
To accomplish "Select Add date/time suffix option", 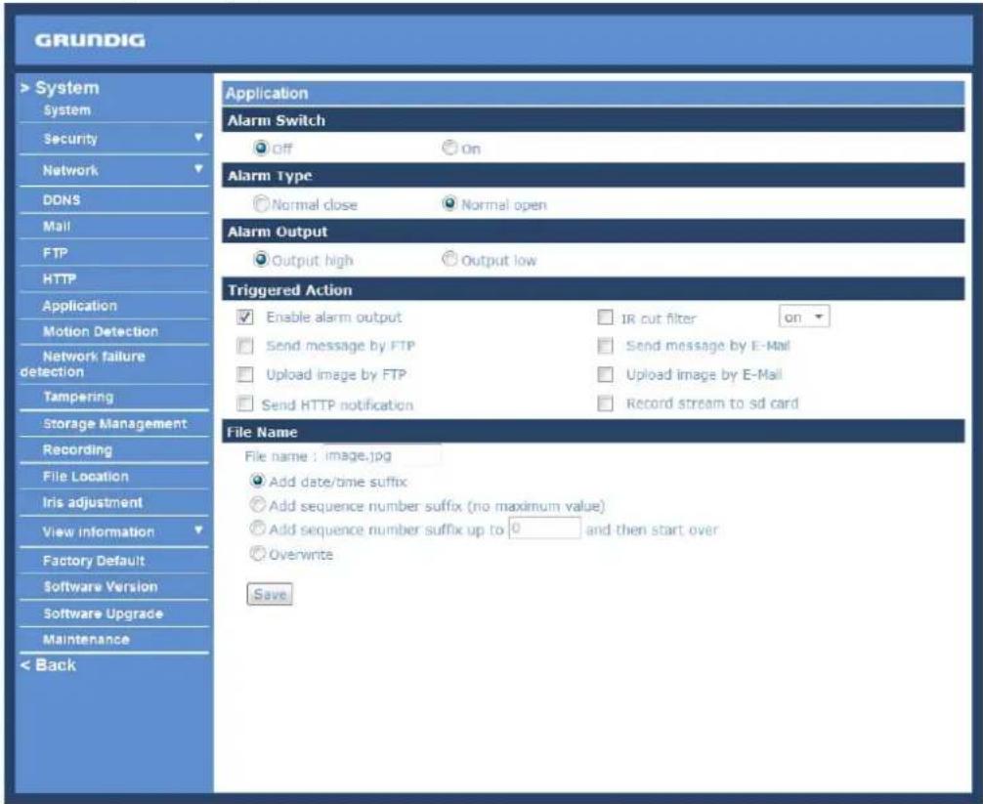I will point(257,481).
